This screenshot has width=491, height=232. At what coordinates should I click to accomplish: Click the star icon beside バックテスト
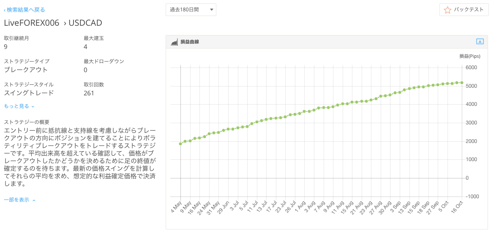click(x=448, y=10)
